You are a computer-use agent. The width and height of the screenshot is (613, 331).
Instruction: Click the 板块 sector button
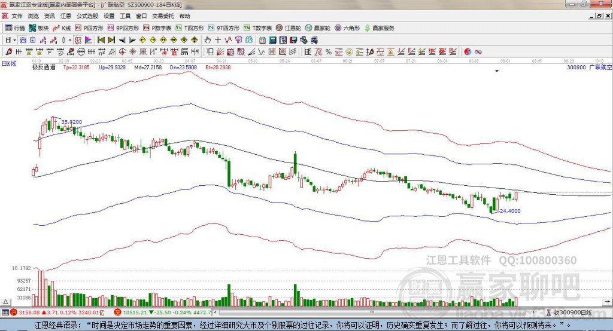click(39, 28)
